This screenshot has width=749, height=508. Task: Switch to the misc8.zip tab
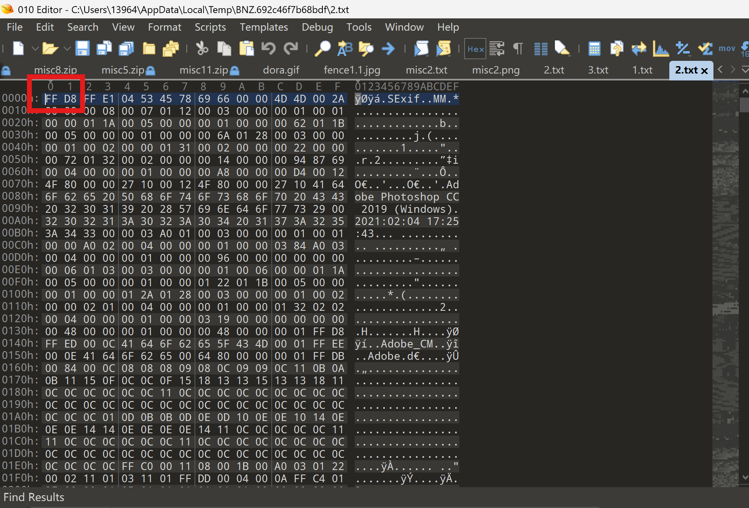pyautogui.click(x=56, y=70)
